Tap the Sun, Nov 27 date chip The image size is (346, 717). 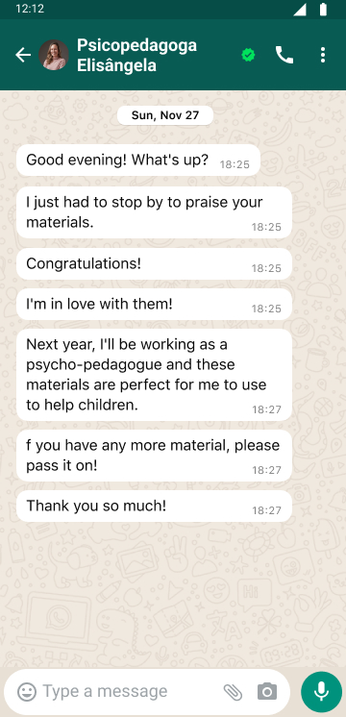(165, 115)
